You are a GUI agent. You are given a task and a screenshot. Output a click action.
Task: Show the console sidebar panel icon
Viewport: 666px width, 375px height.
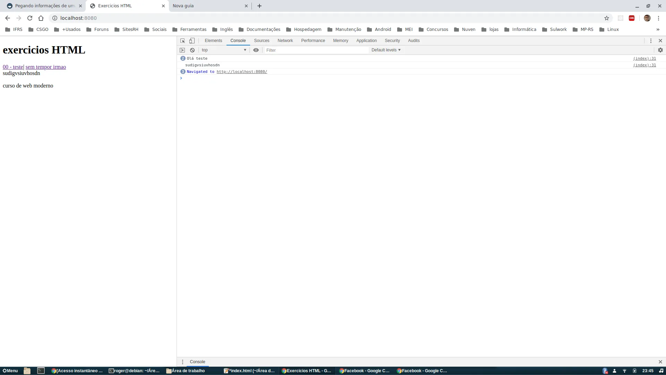pos(182,50)
